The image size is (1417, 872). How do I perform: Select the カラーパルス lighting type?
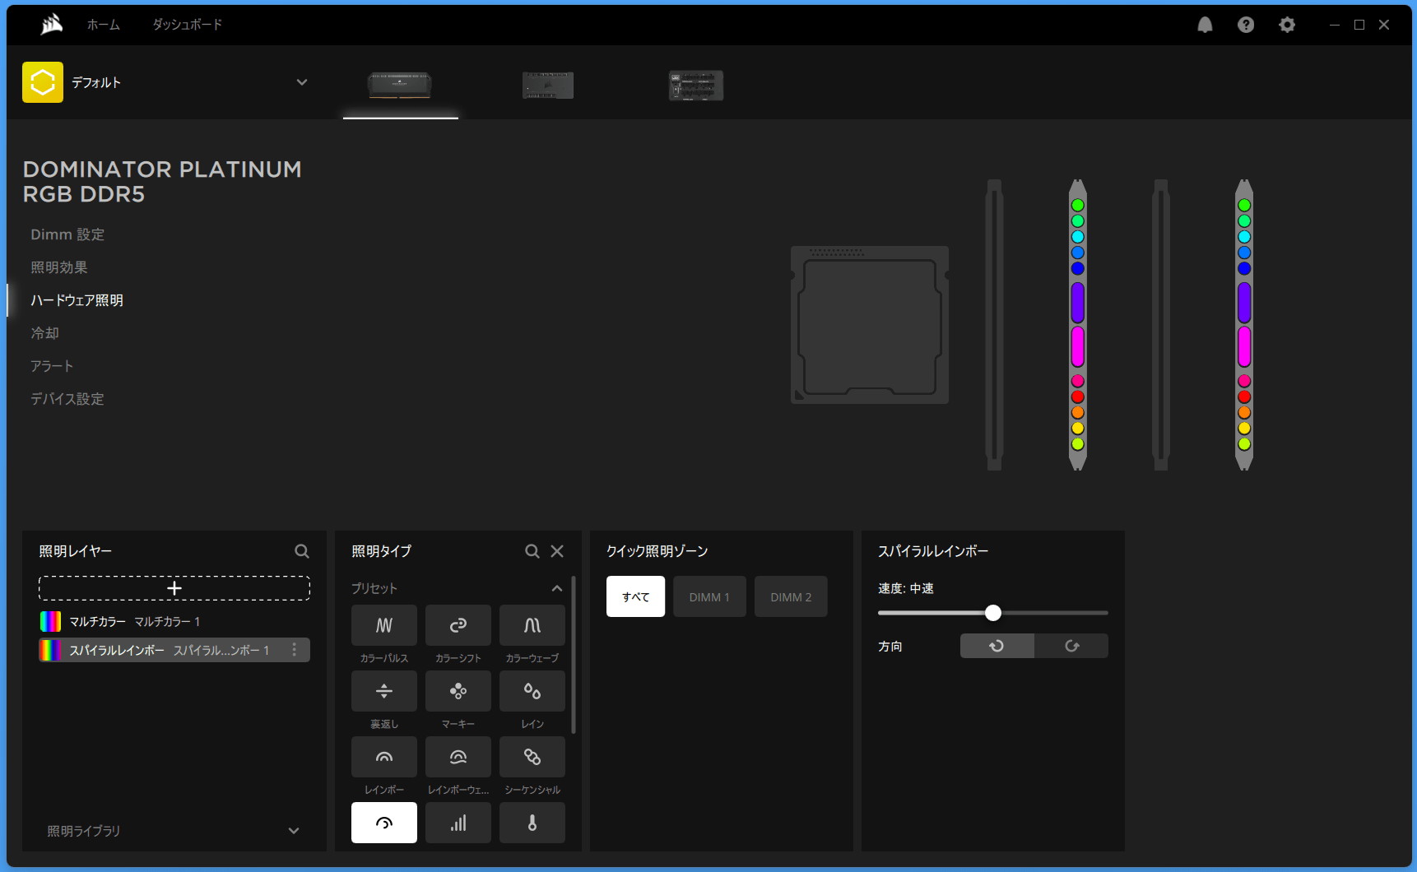384,625
